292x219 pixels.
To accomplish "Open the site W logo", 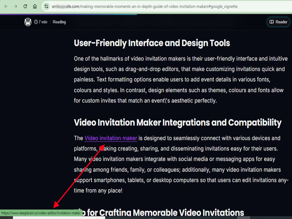I will pos(28,22).
